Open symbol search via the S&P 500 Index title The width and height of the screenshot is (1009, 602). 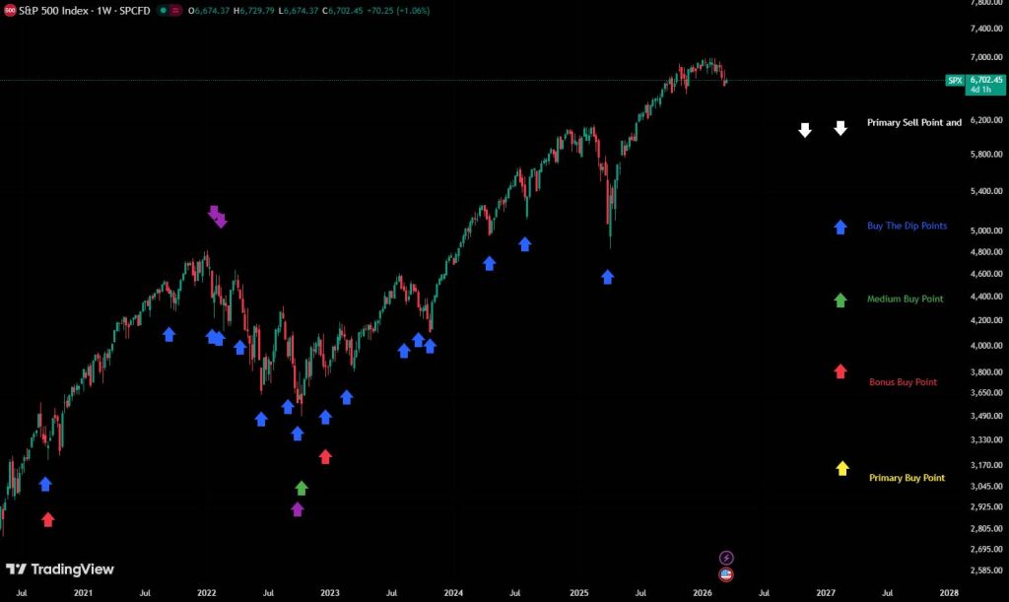(54, 11)
